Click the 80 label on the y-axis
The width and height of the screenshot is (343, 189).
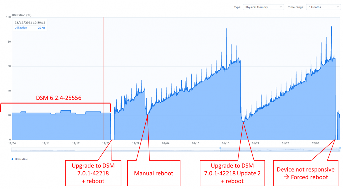point(9,42)
